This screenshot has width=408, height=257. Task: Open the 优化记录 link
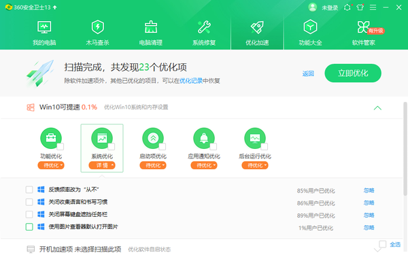191,81
